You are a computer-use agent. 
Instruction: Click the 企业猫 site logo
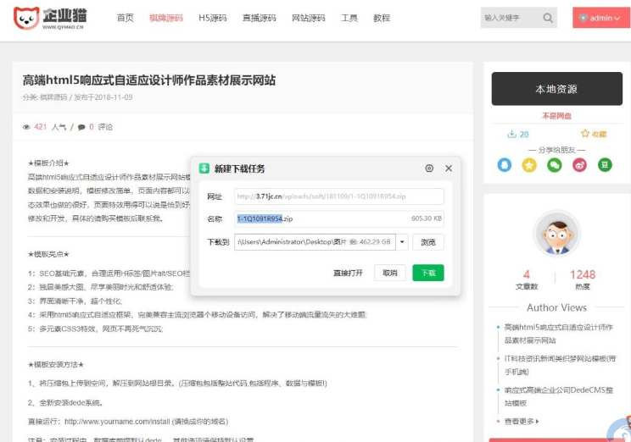(x=52, y=18)
